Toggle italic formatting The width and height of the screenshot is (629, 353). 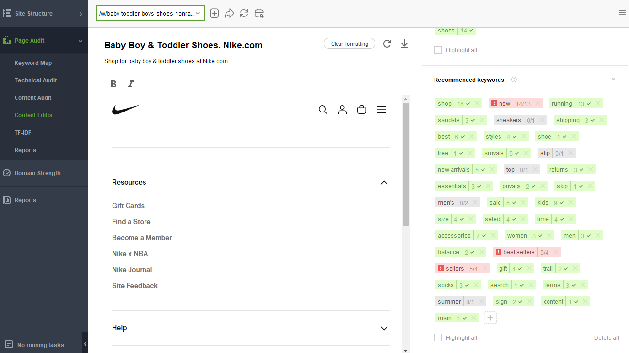tap(130, 84)
